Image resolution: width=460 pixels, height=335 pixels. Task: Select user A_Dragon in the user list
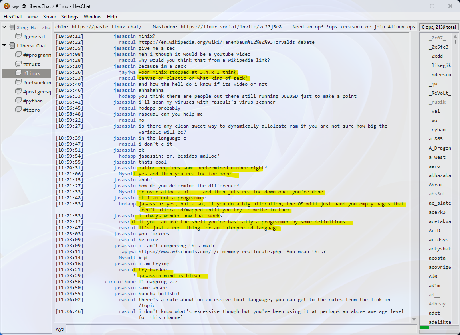coord(440,148)
